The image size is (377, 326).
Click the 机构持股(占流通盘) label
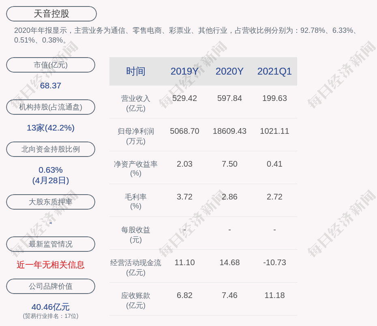click(x=51, y=107)
